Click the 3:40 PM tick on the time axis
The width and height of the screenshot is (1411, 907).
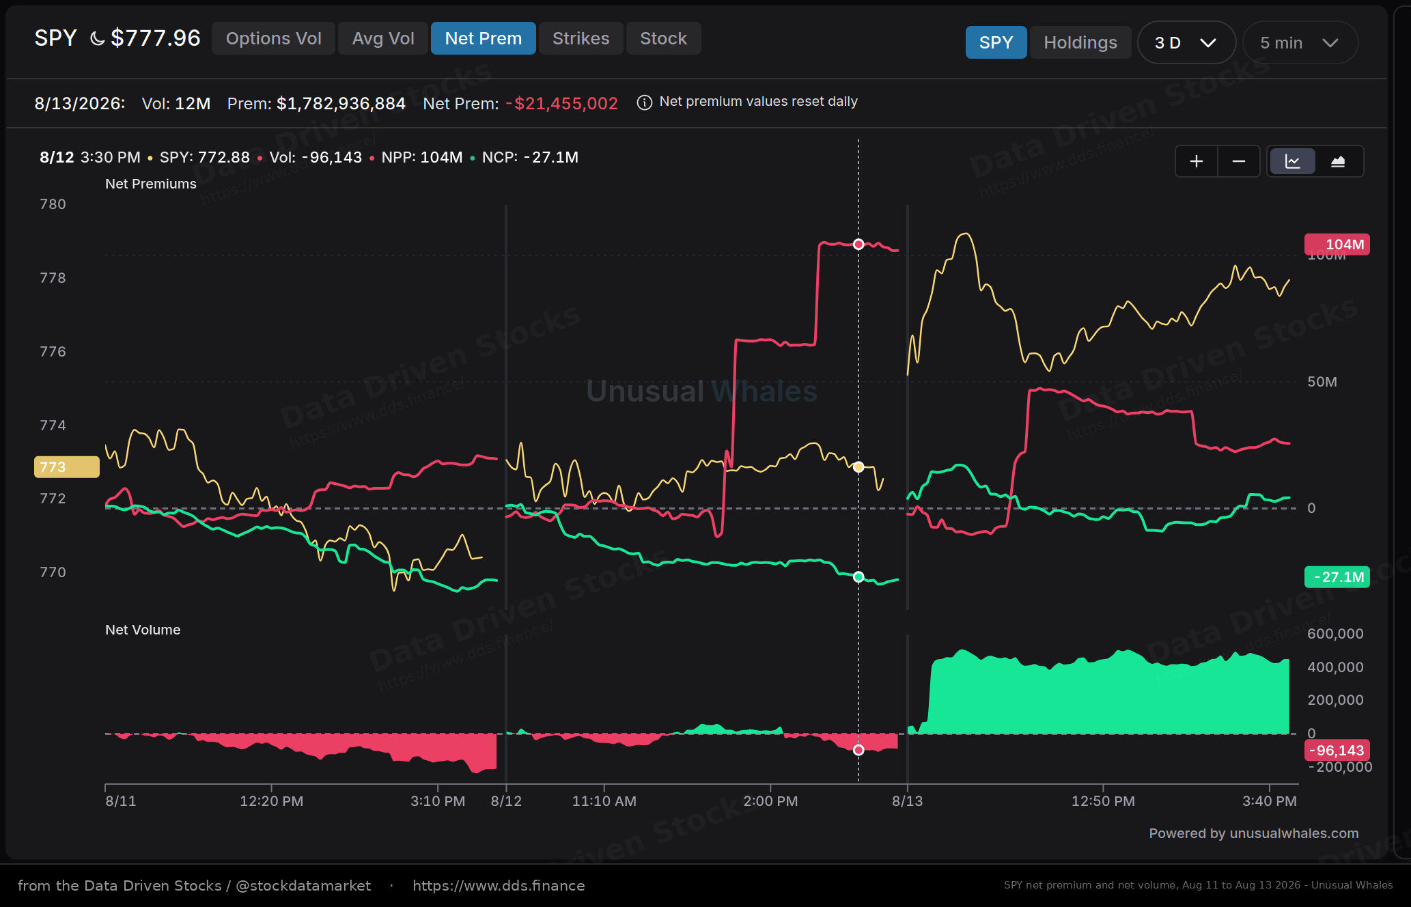pos(1269,801)
